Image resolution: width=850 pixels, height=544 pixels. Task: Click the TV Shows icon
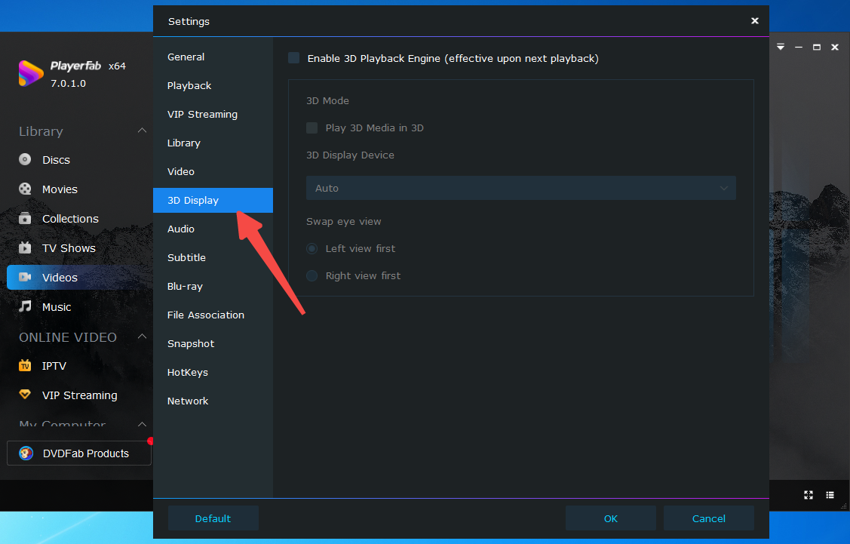pos(25,247)
